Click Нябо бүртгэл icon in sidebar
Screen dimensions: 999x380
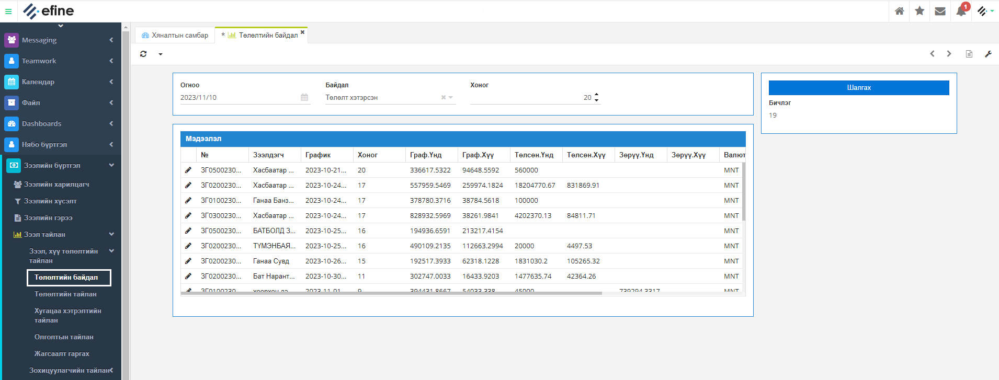(x=12, y=144)
